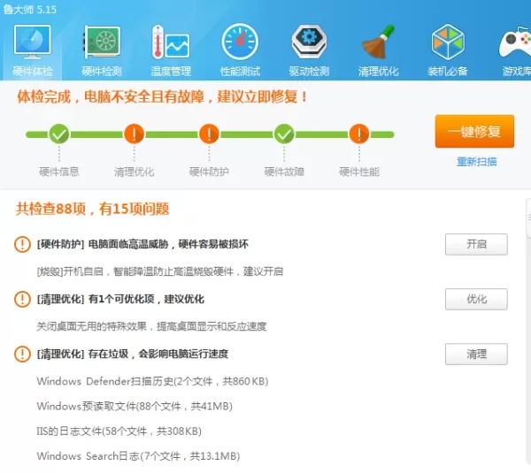Click 优化 button for optimizable item
This screenshot has height=473, width=531.
pyautogui.click(x=476, y=299)
